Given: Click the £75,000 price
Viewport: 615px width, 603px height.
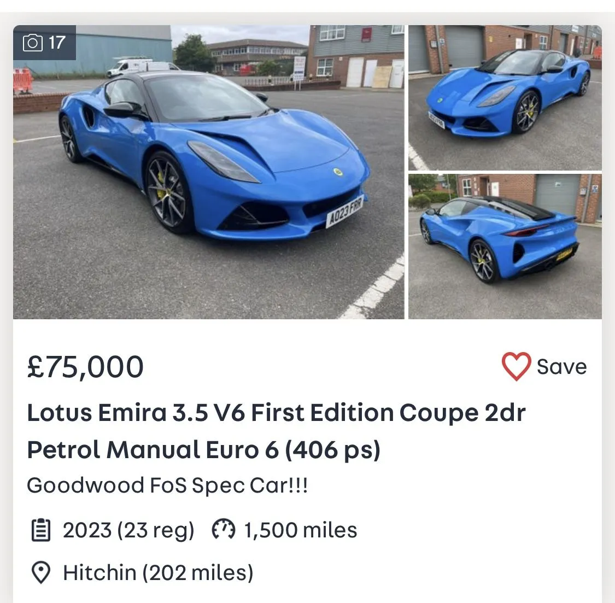Looking at the screenshot, I should [x=85, y=366].
